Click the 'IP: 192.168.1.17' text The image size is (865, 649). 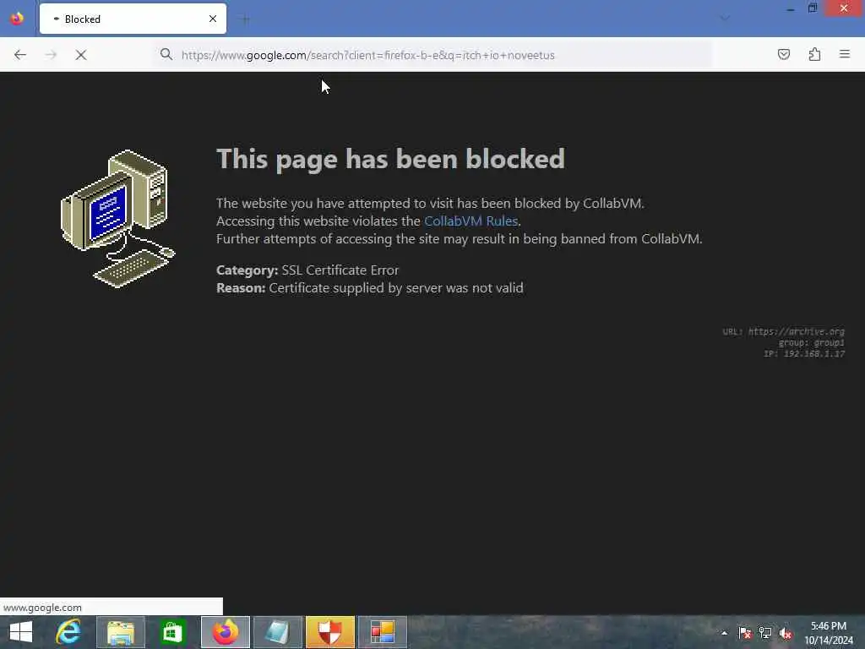(804, 354)
